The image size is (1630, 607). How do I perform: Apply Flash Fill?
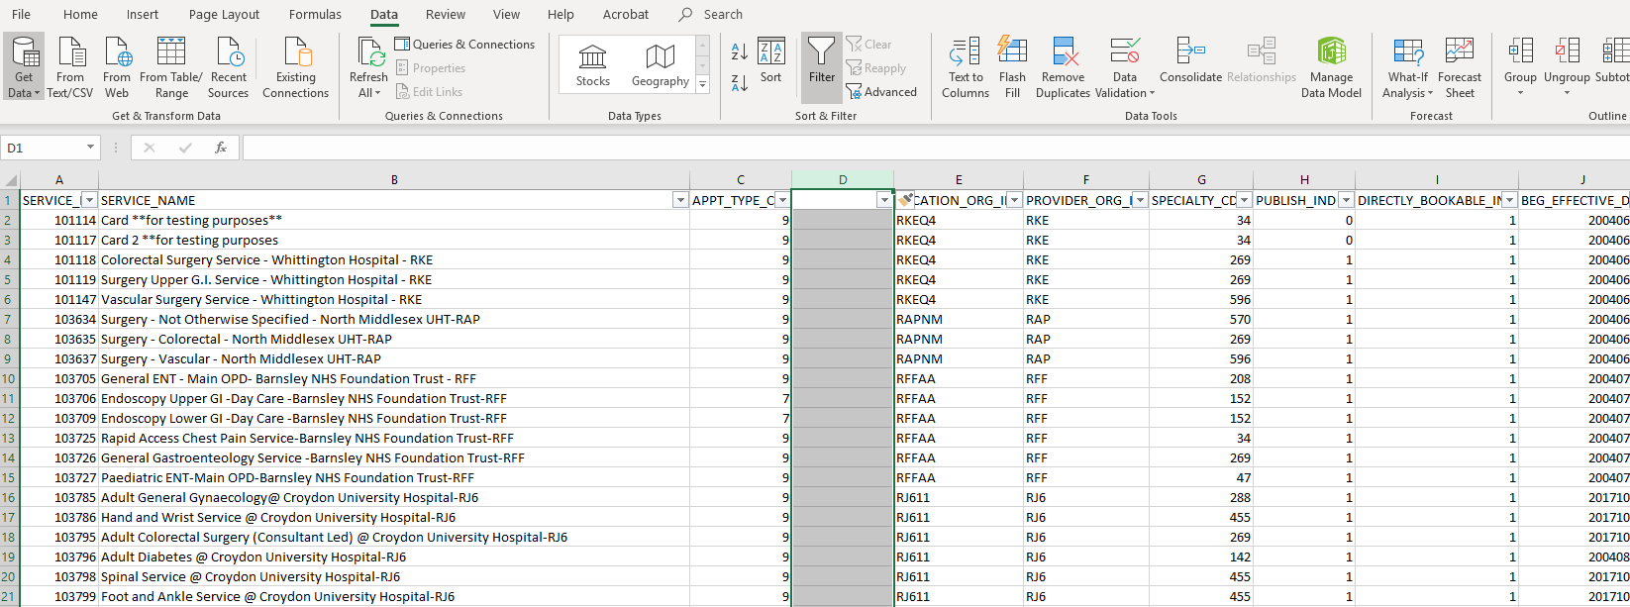click(x=1012, y=67)
